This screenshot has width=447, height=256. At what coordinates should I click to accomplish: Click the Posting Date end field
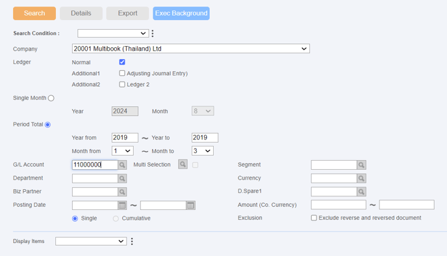(163, 205)
